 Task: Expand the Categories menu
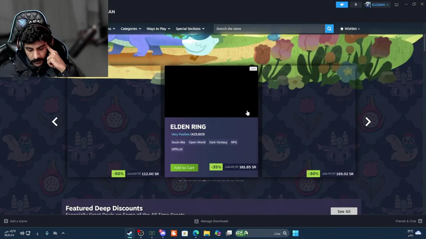tap(131, 29)
